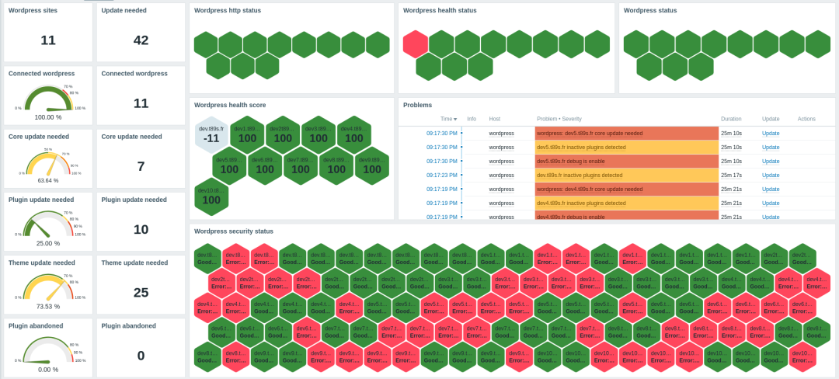Sort problems by the Time column
Screen dimensions: 839x379
coord(448,119)
